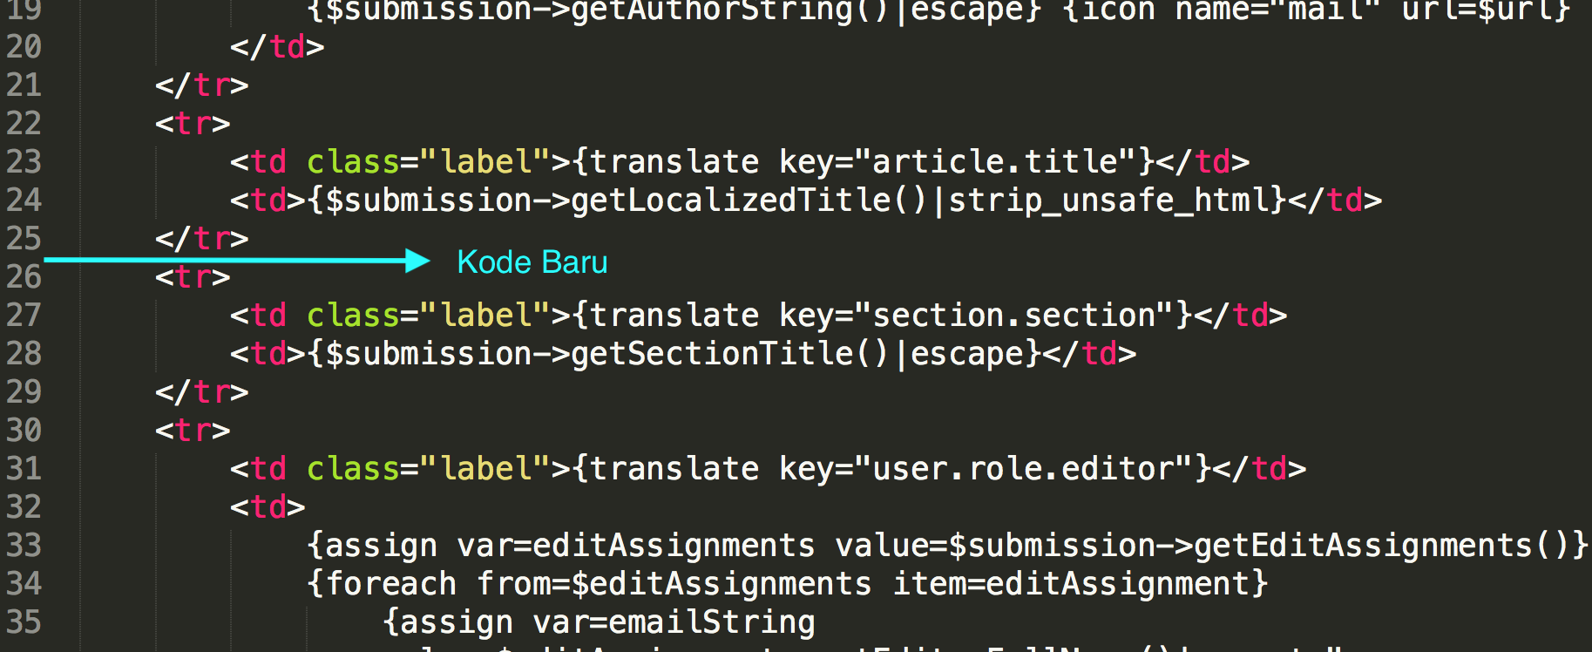
Task: Click gutter line number 33
Action: click(x=24, y=546)
